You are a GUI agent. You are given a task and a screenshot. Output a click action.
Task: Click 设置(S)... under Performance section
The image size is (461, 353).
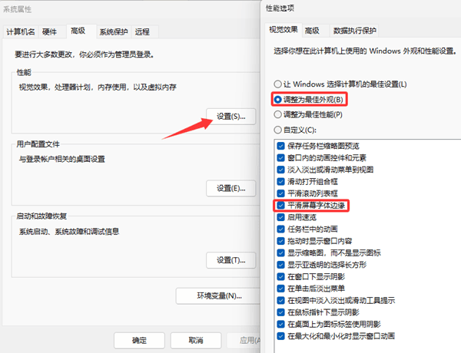tap(231, 117)
